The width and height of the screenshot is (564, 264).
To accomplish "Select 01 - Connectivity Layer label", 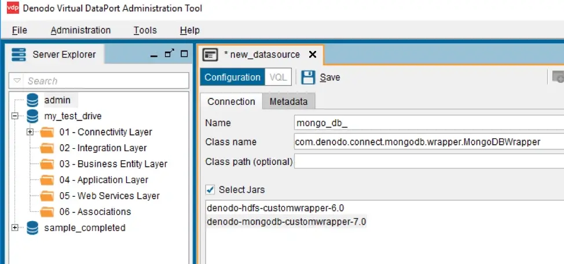I will click(x=106, y=132).
